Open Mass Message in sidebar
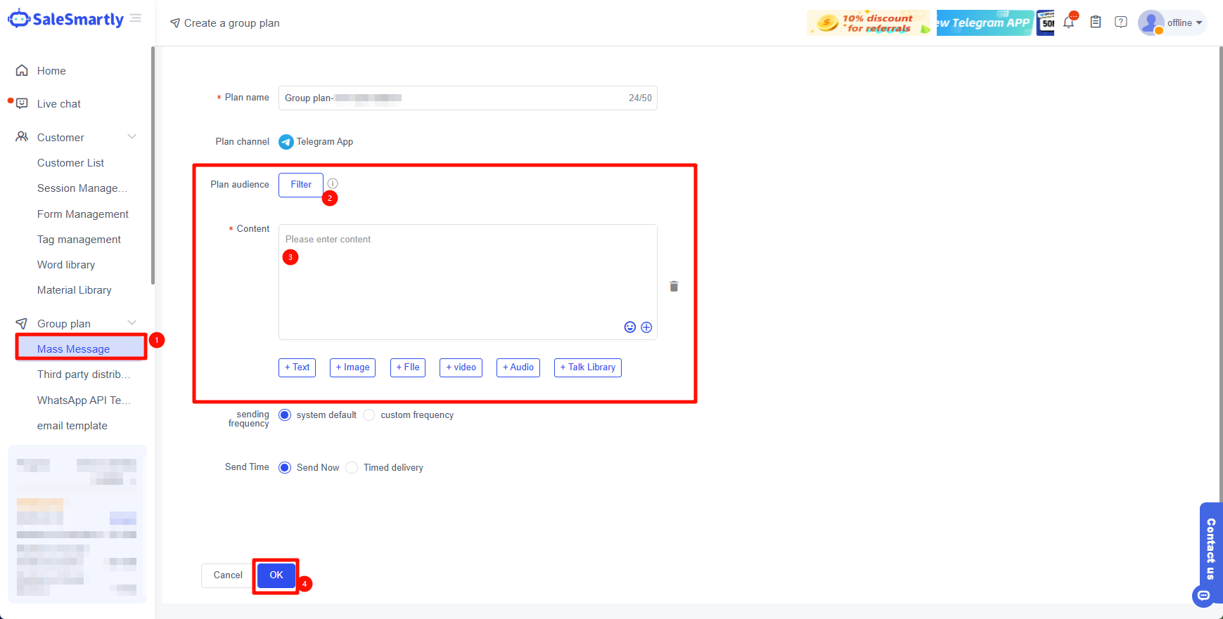Screen dimensions: 1223x619 tap(74, 349)
